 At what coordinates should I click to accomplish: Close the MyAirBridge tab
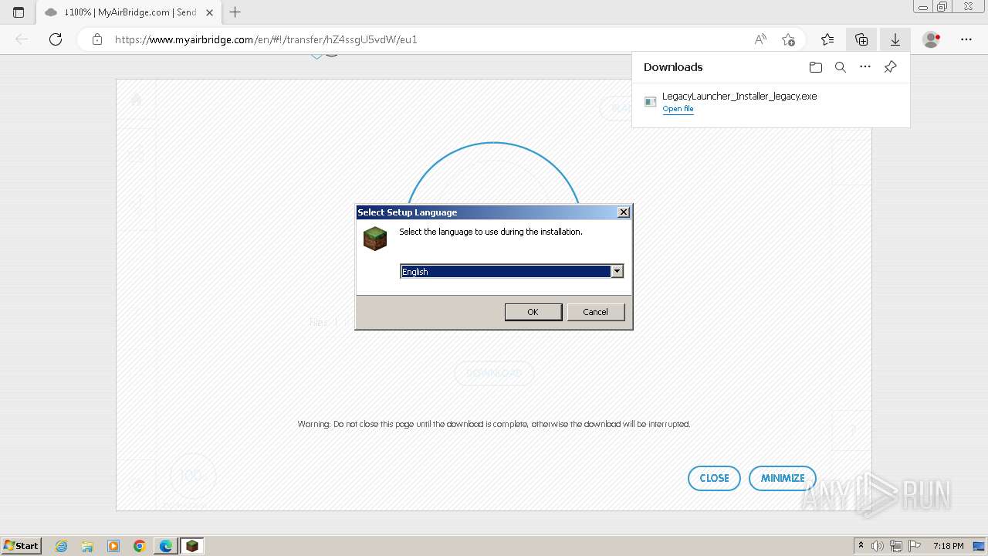209,12
